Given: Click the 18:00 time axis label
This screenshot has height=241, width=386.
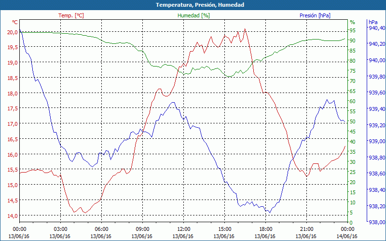Looking at the screenshot, I should (266, 229).
